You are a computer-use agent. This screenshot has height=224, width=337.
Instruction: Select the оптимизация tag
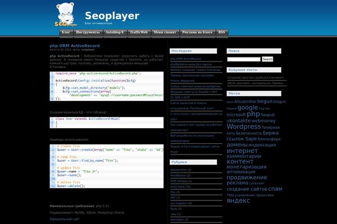[241, 172]
